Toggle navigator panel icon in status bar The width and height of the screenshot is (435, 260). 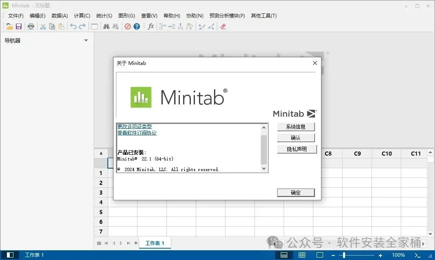point(10,255)
